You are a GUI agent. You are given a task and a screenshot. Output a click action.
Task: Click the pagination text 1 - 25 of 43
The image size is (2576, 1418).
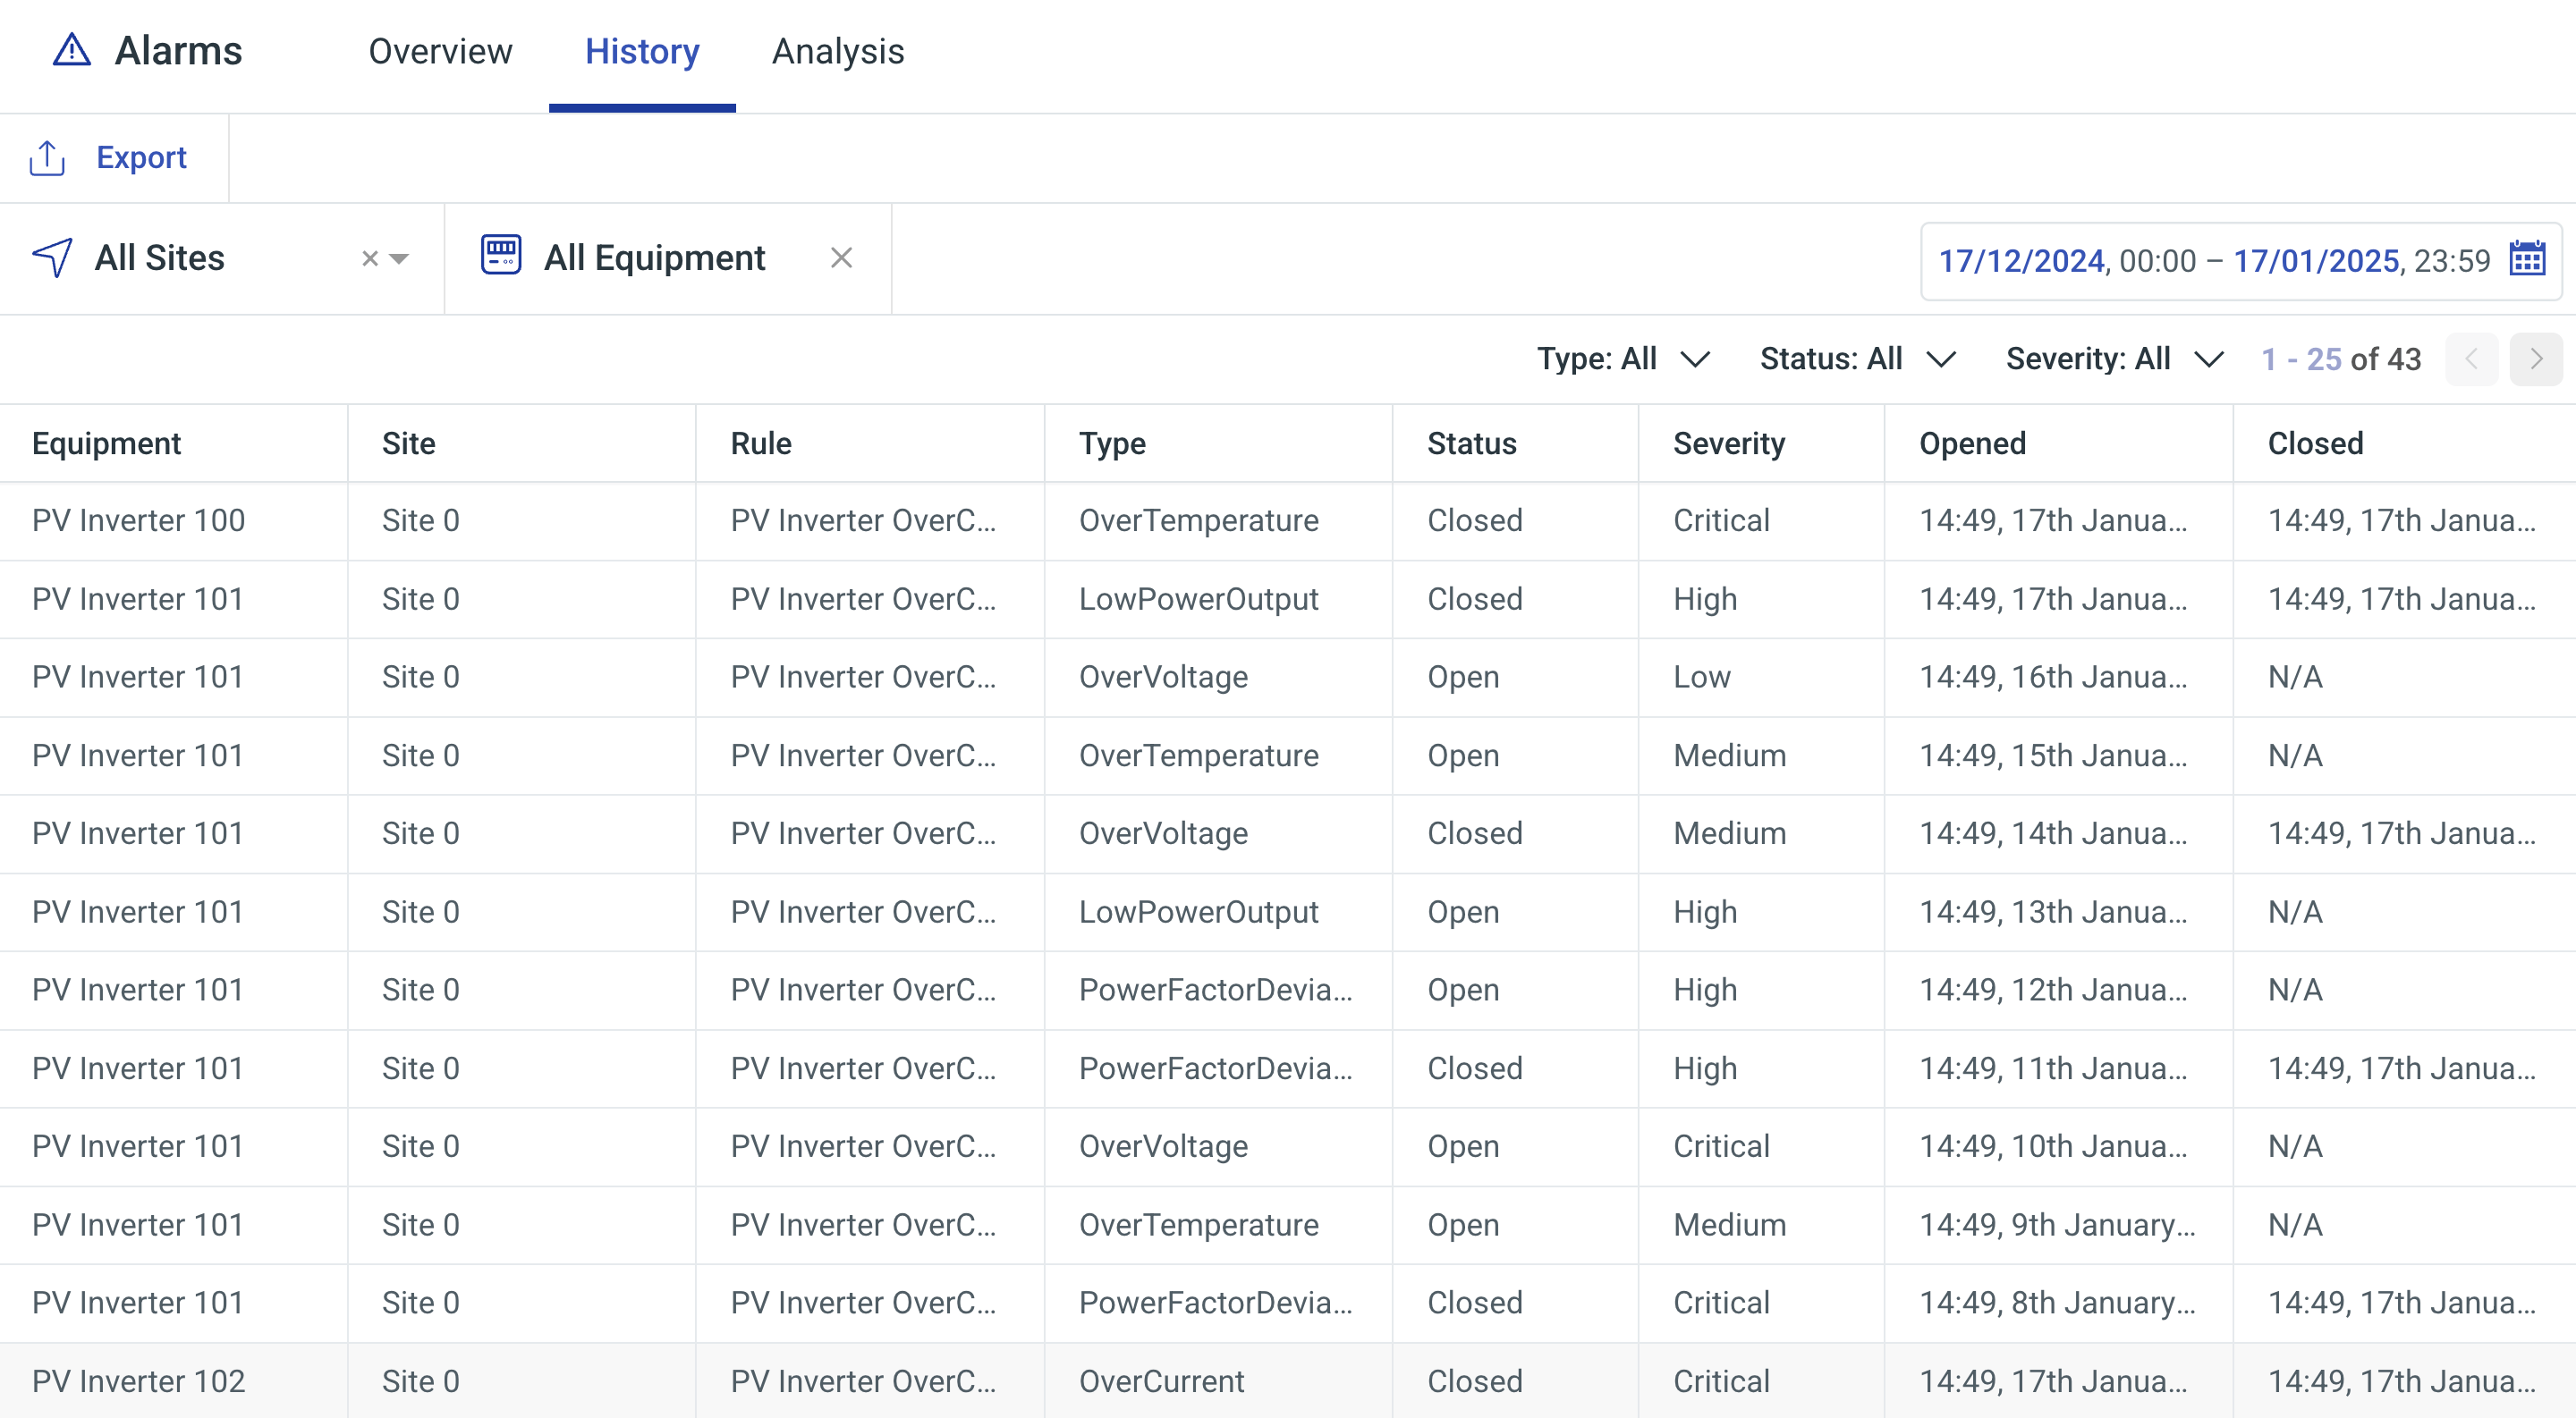click(x=2341, y=359)
